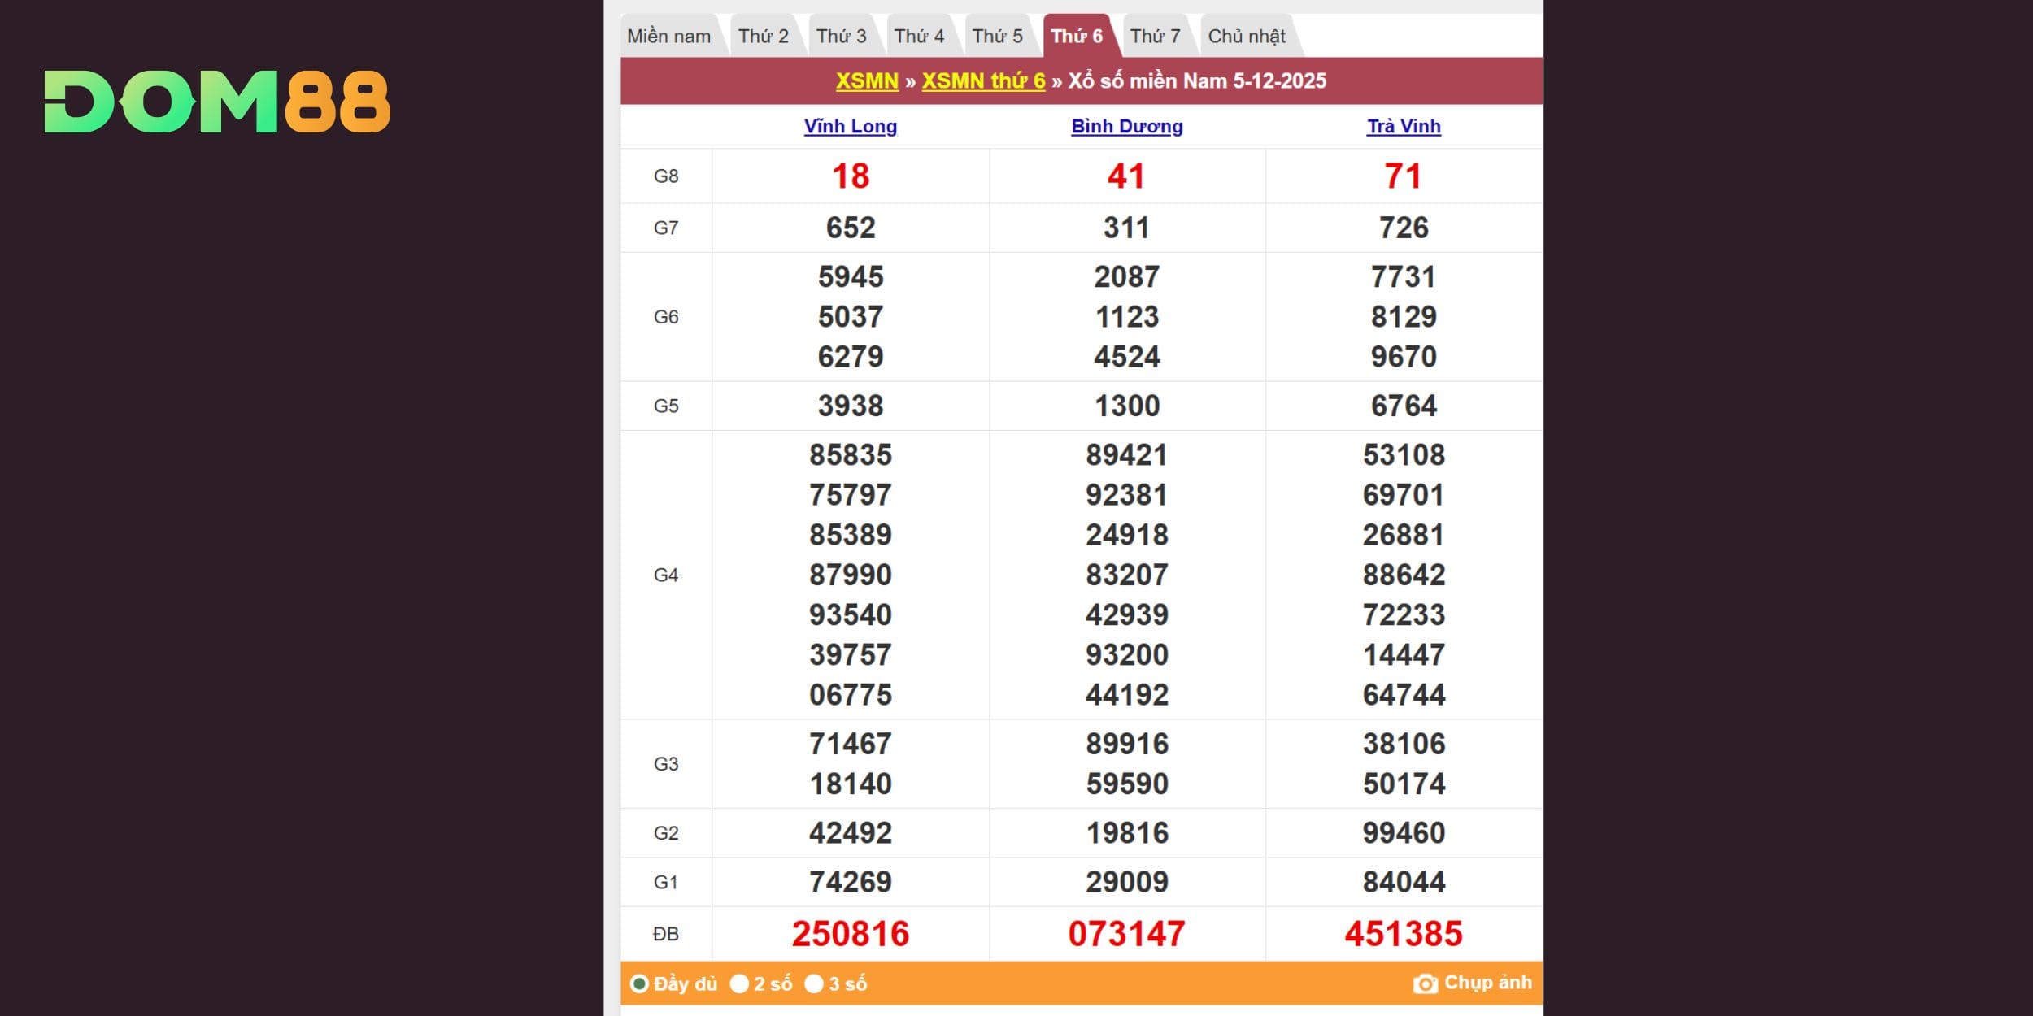2033x1016 pixels.
Task: Switch to the Miền nam tab
Action: click(x=668, y=37)
